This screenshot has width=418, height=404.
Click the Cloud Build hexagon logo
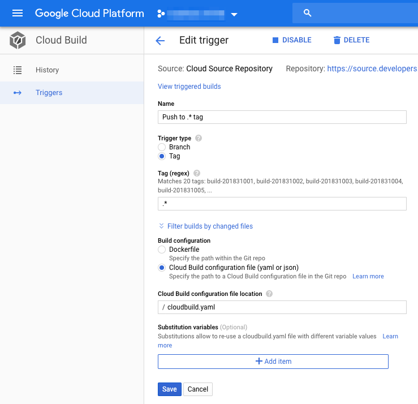coord(18,40)
